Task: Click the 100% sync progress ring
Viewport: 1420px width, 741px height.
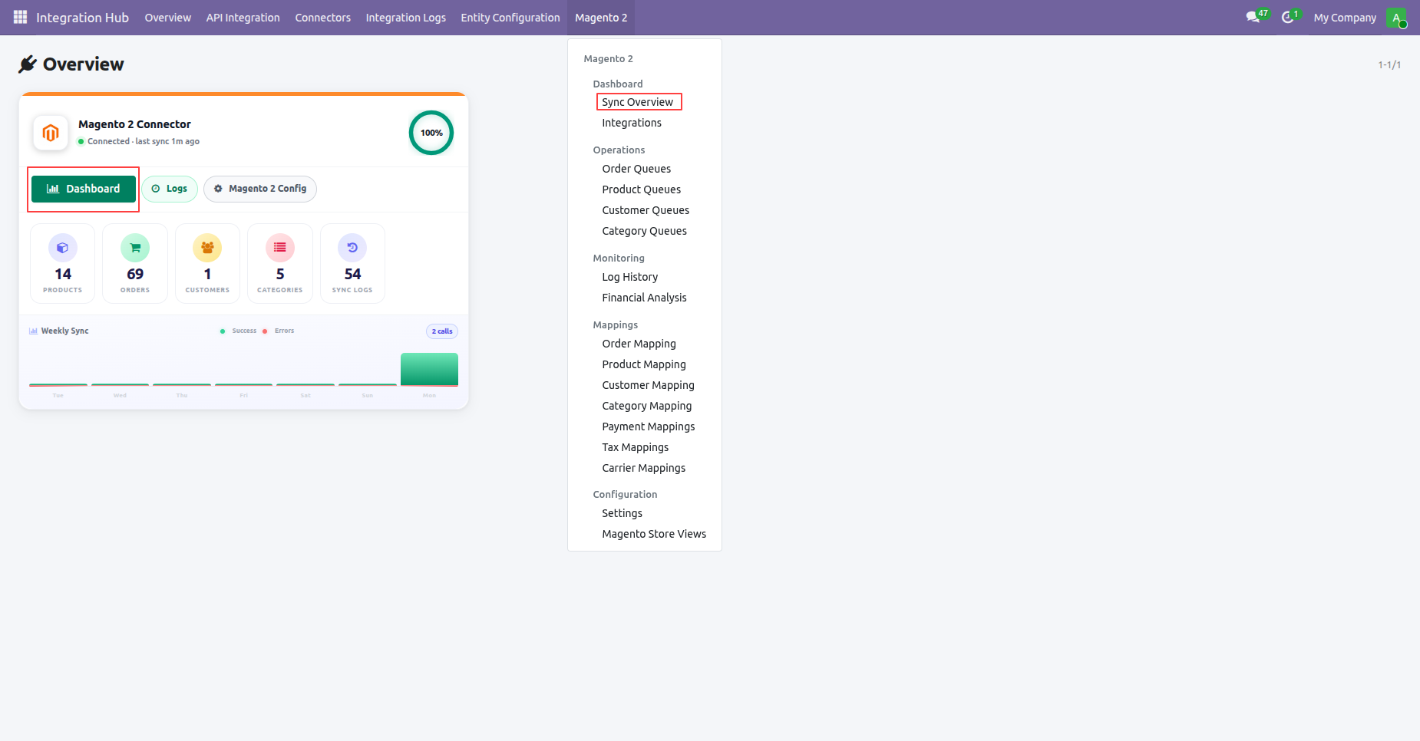Action: [431, 133]
